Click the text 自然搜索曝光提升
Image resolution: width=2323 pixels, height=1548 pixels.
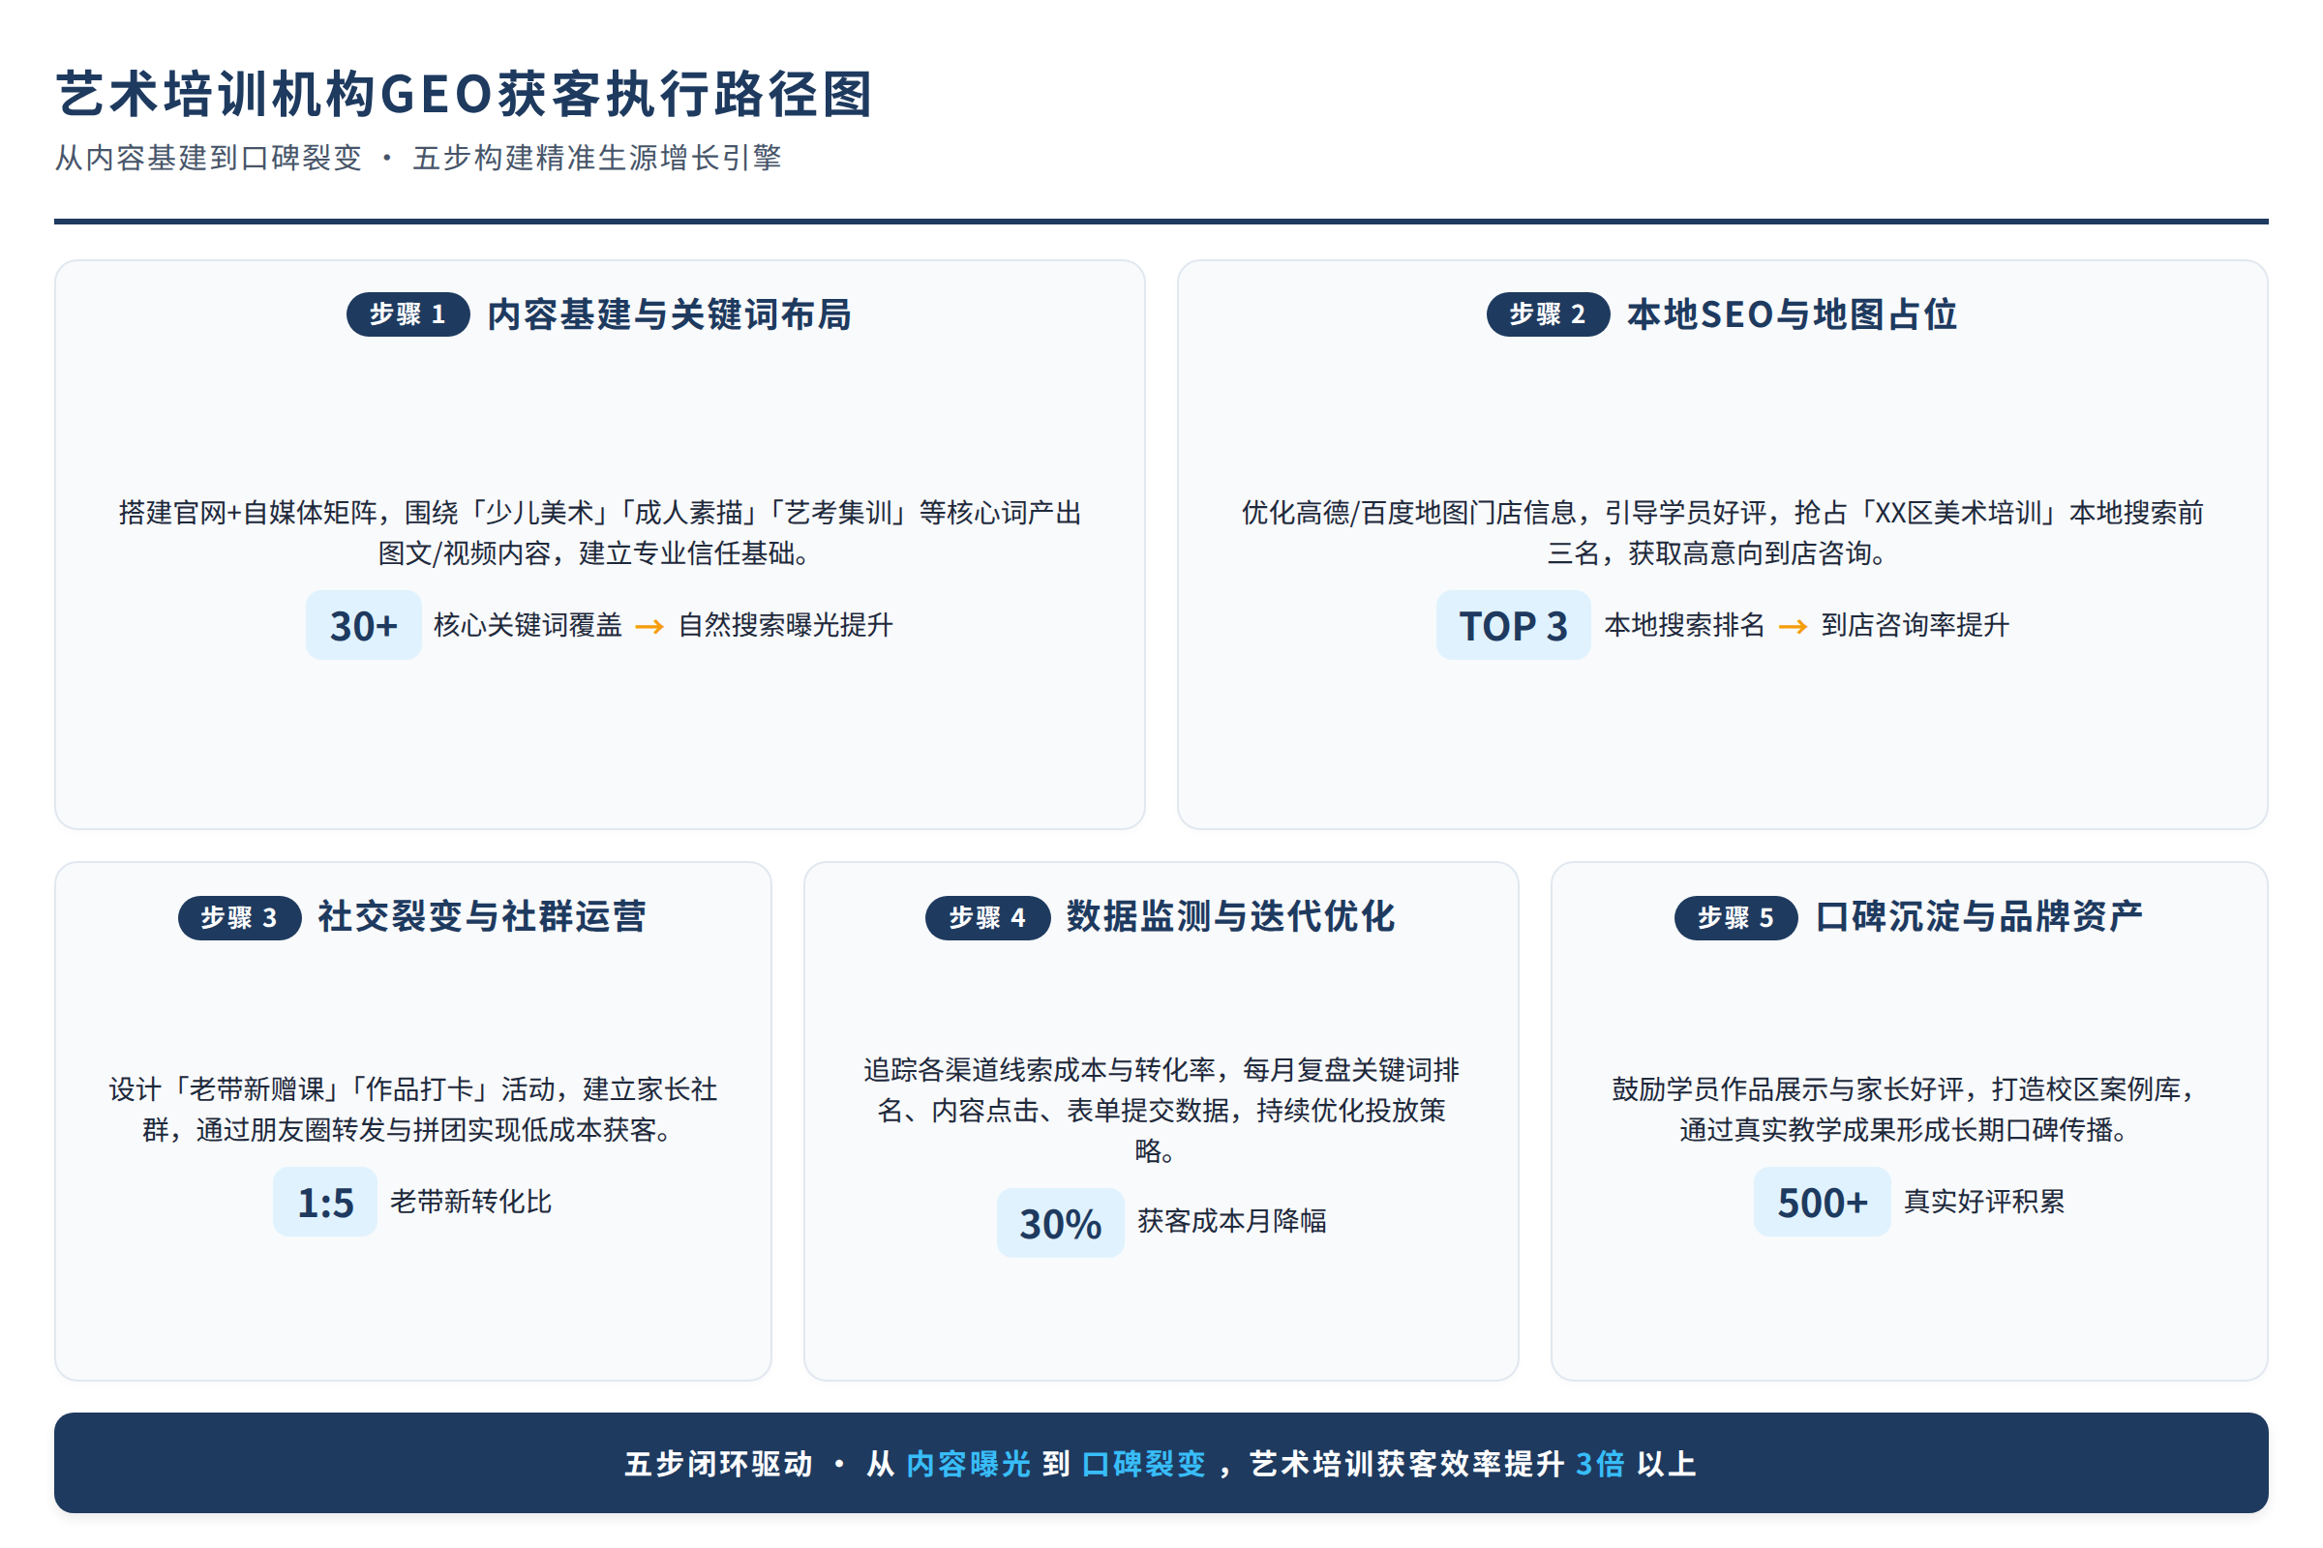785,625
